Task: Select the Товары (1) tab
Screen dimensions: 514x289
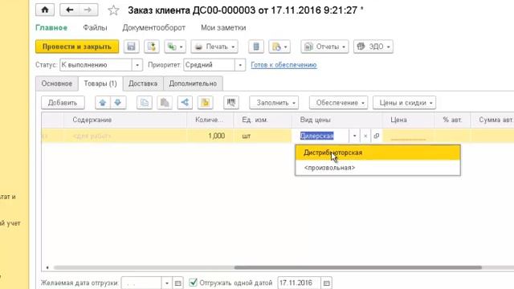Action: click(100, 83)
